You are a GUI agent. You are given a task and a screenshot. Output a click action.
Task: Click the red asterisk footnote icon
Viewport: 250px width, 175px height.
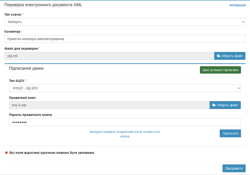6,153
